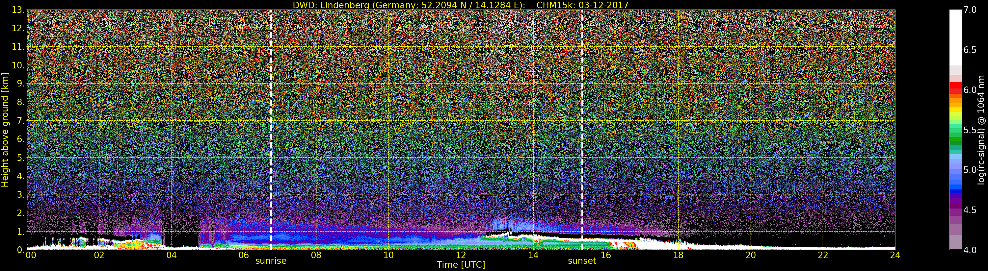The height and width of the screenshot is (271, 988).
Task: Click the colorbar label "log(rc-signal) @ 1064 nm"
Action: pyautogui.click(x=981, y=130)
